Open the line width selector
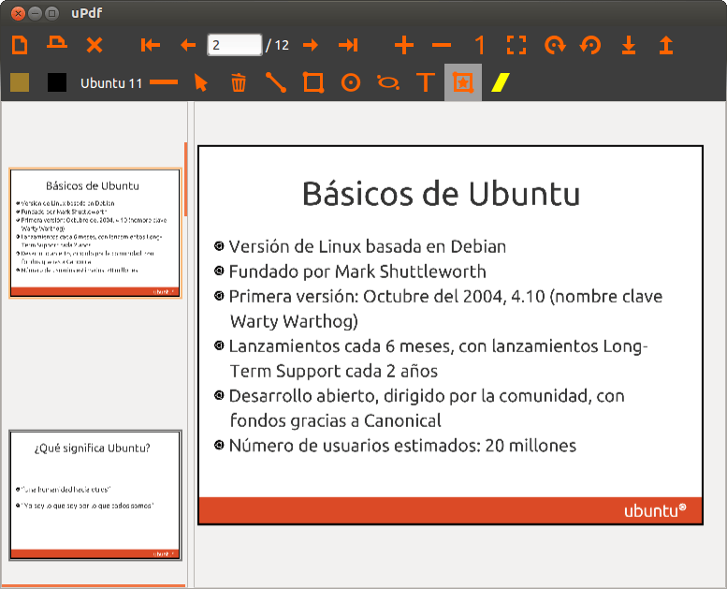 [164, 82]
